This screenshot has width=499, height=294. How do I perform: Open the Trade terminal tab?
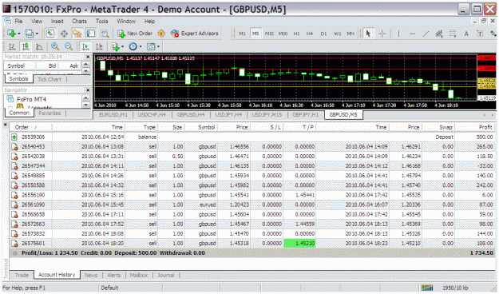(x=22, y=275)
